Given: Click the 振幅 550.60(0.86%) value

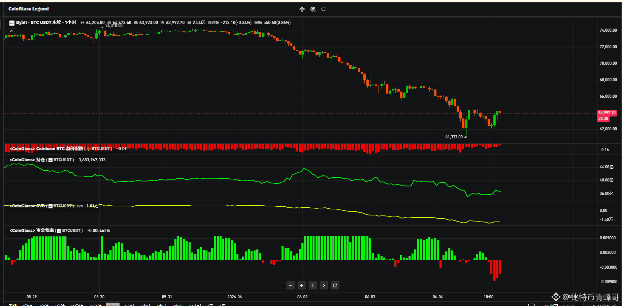Looking at the screenshot, I should pos(272,23).
